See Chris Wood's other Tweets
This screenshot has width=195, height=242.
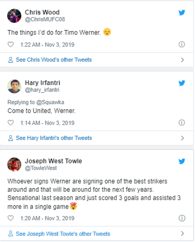point(54,60)
